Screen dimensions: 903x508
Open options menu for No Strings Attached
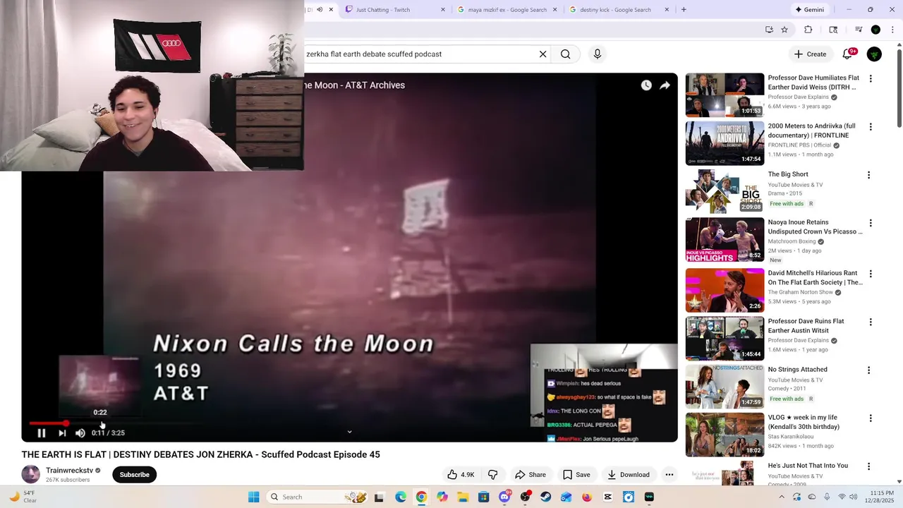click(868, 370)
